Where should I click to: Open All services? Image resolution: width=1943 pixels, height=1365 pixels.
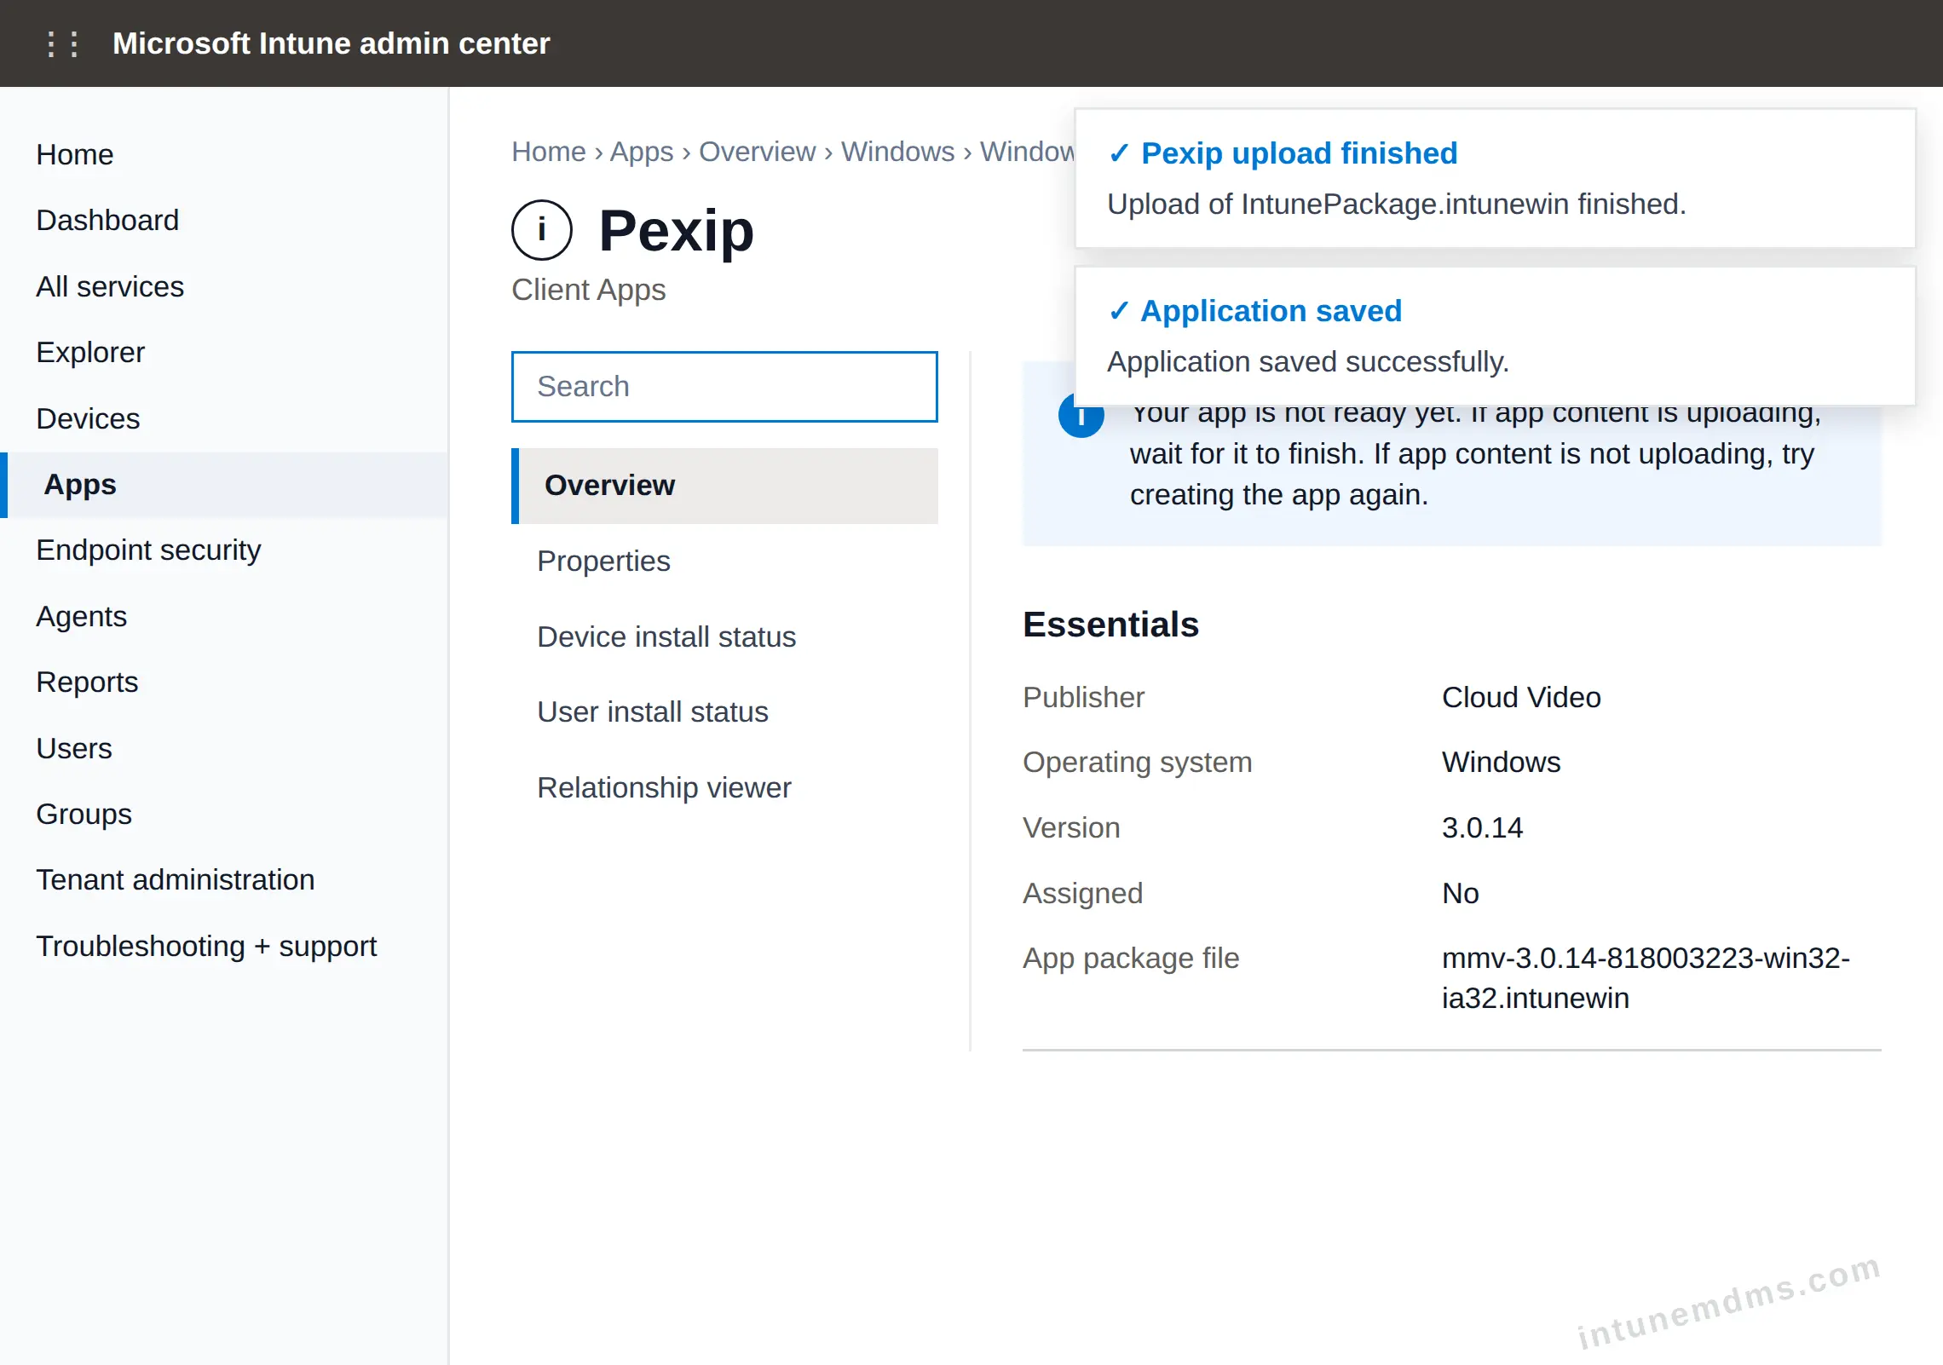tap(110, 286)
